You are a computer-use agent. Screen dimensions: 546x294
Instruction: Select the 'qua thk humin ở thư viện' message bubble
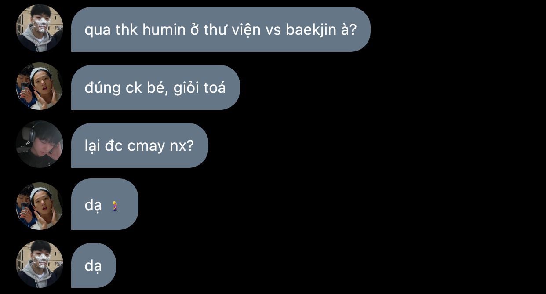pos(221,29)
